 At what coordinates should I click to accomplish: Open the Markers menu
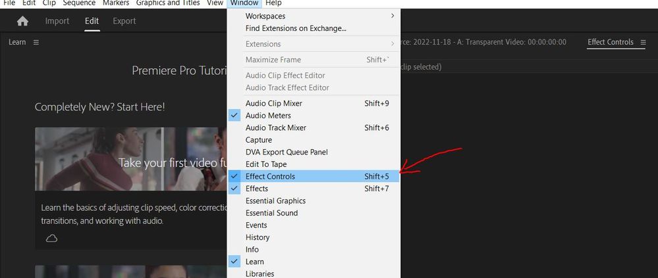[x=116, y=3]
